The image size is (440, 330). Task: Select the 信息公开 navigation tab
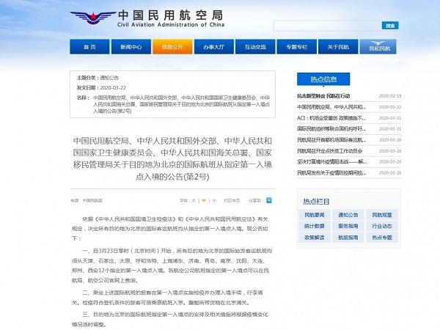[172, 47]
